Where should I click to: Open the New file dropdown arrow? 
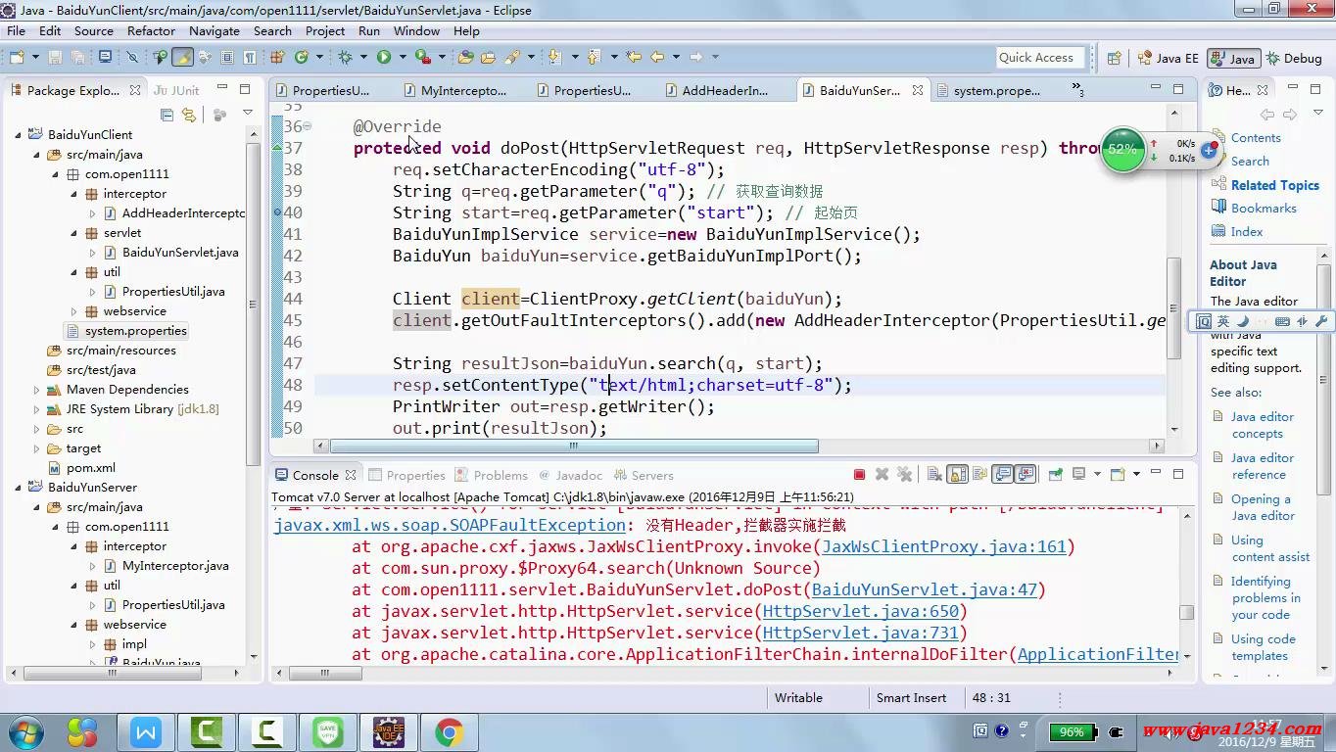click(35, 58)
